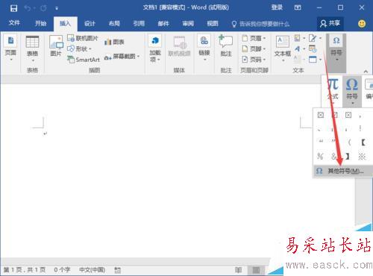The width and height of the screenshot is (373, 276).
Task: Expand the 页面 pages dropdown
Action: (10, 48)
